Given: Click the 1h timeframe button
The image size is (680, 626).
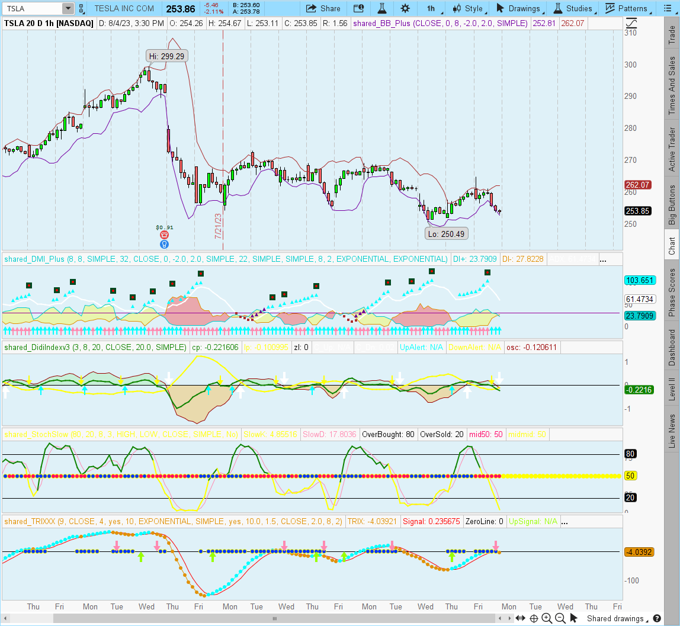Looking at the screenshot, I should point(431,8).
